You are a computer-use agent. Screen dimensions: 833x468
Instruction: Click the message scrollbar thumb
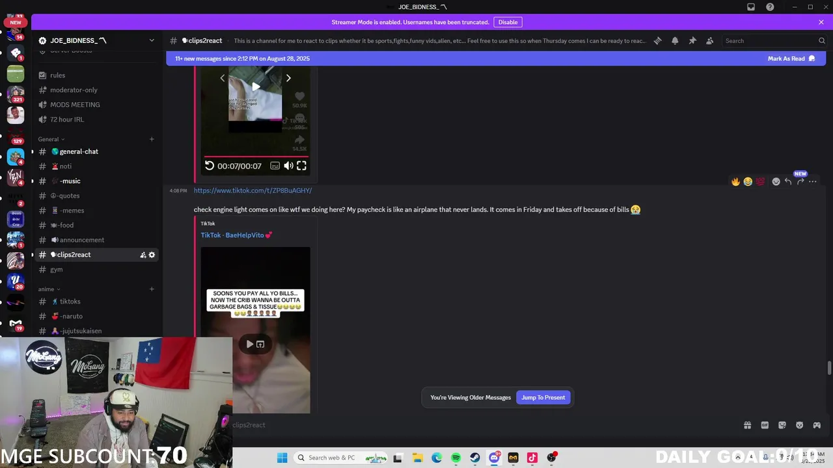(x=829, y=368)
